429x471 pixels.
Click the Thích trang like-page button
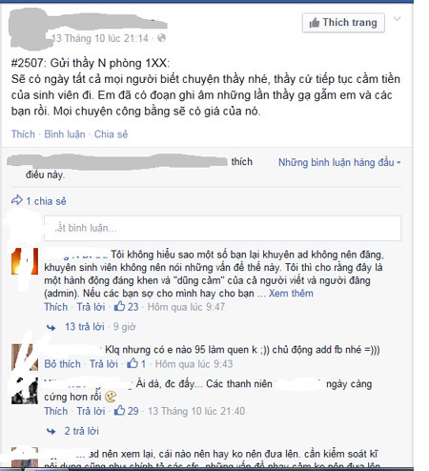pos(343,23)
